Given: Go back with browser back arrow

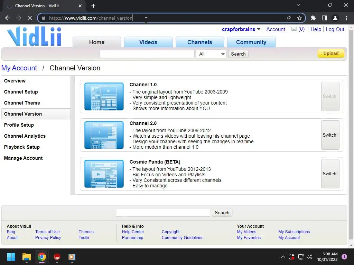Looking at the screenshot, I should pyautogui.click(x=8, y=18).
